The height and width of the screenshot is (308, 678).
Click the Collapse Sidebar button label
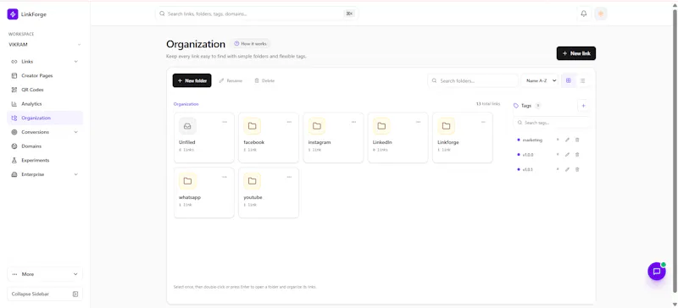pyautogui.click(x=31, y=294)
